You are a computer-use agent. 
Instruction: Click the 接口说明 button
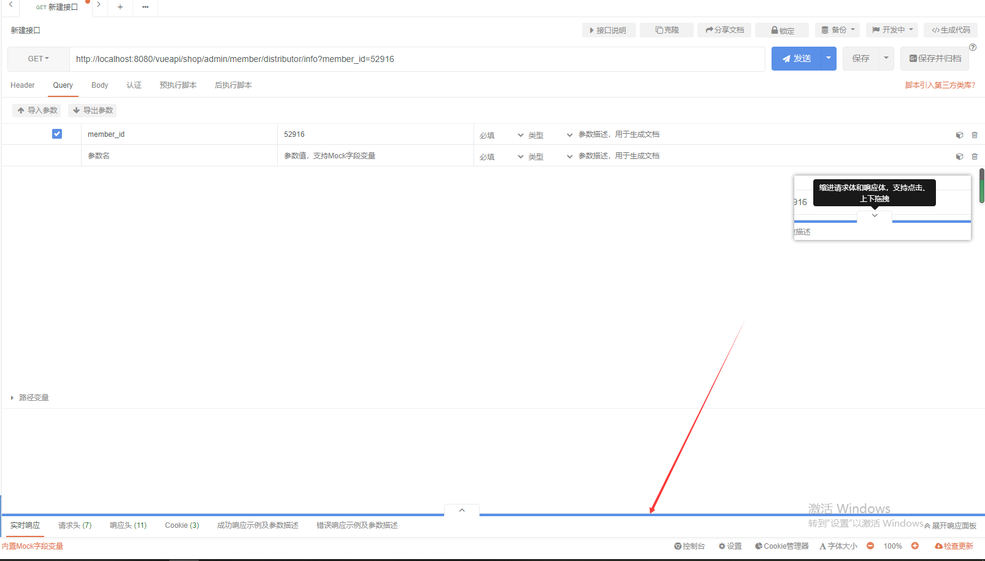point(608,30)
